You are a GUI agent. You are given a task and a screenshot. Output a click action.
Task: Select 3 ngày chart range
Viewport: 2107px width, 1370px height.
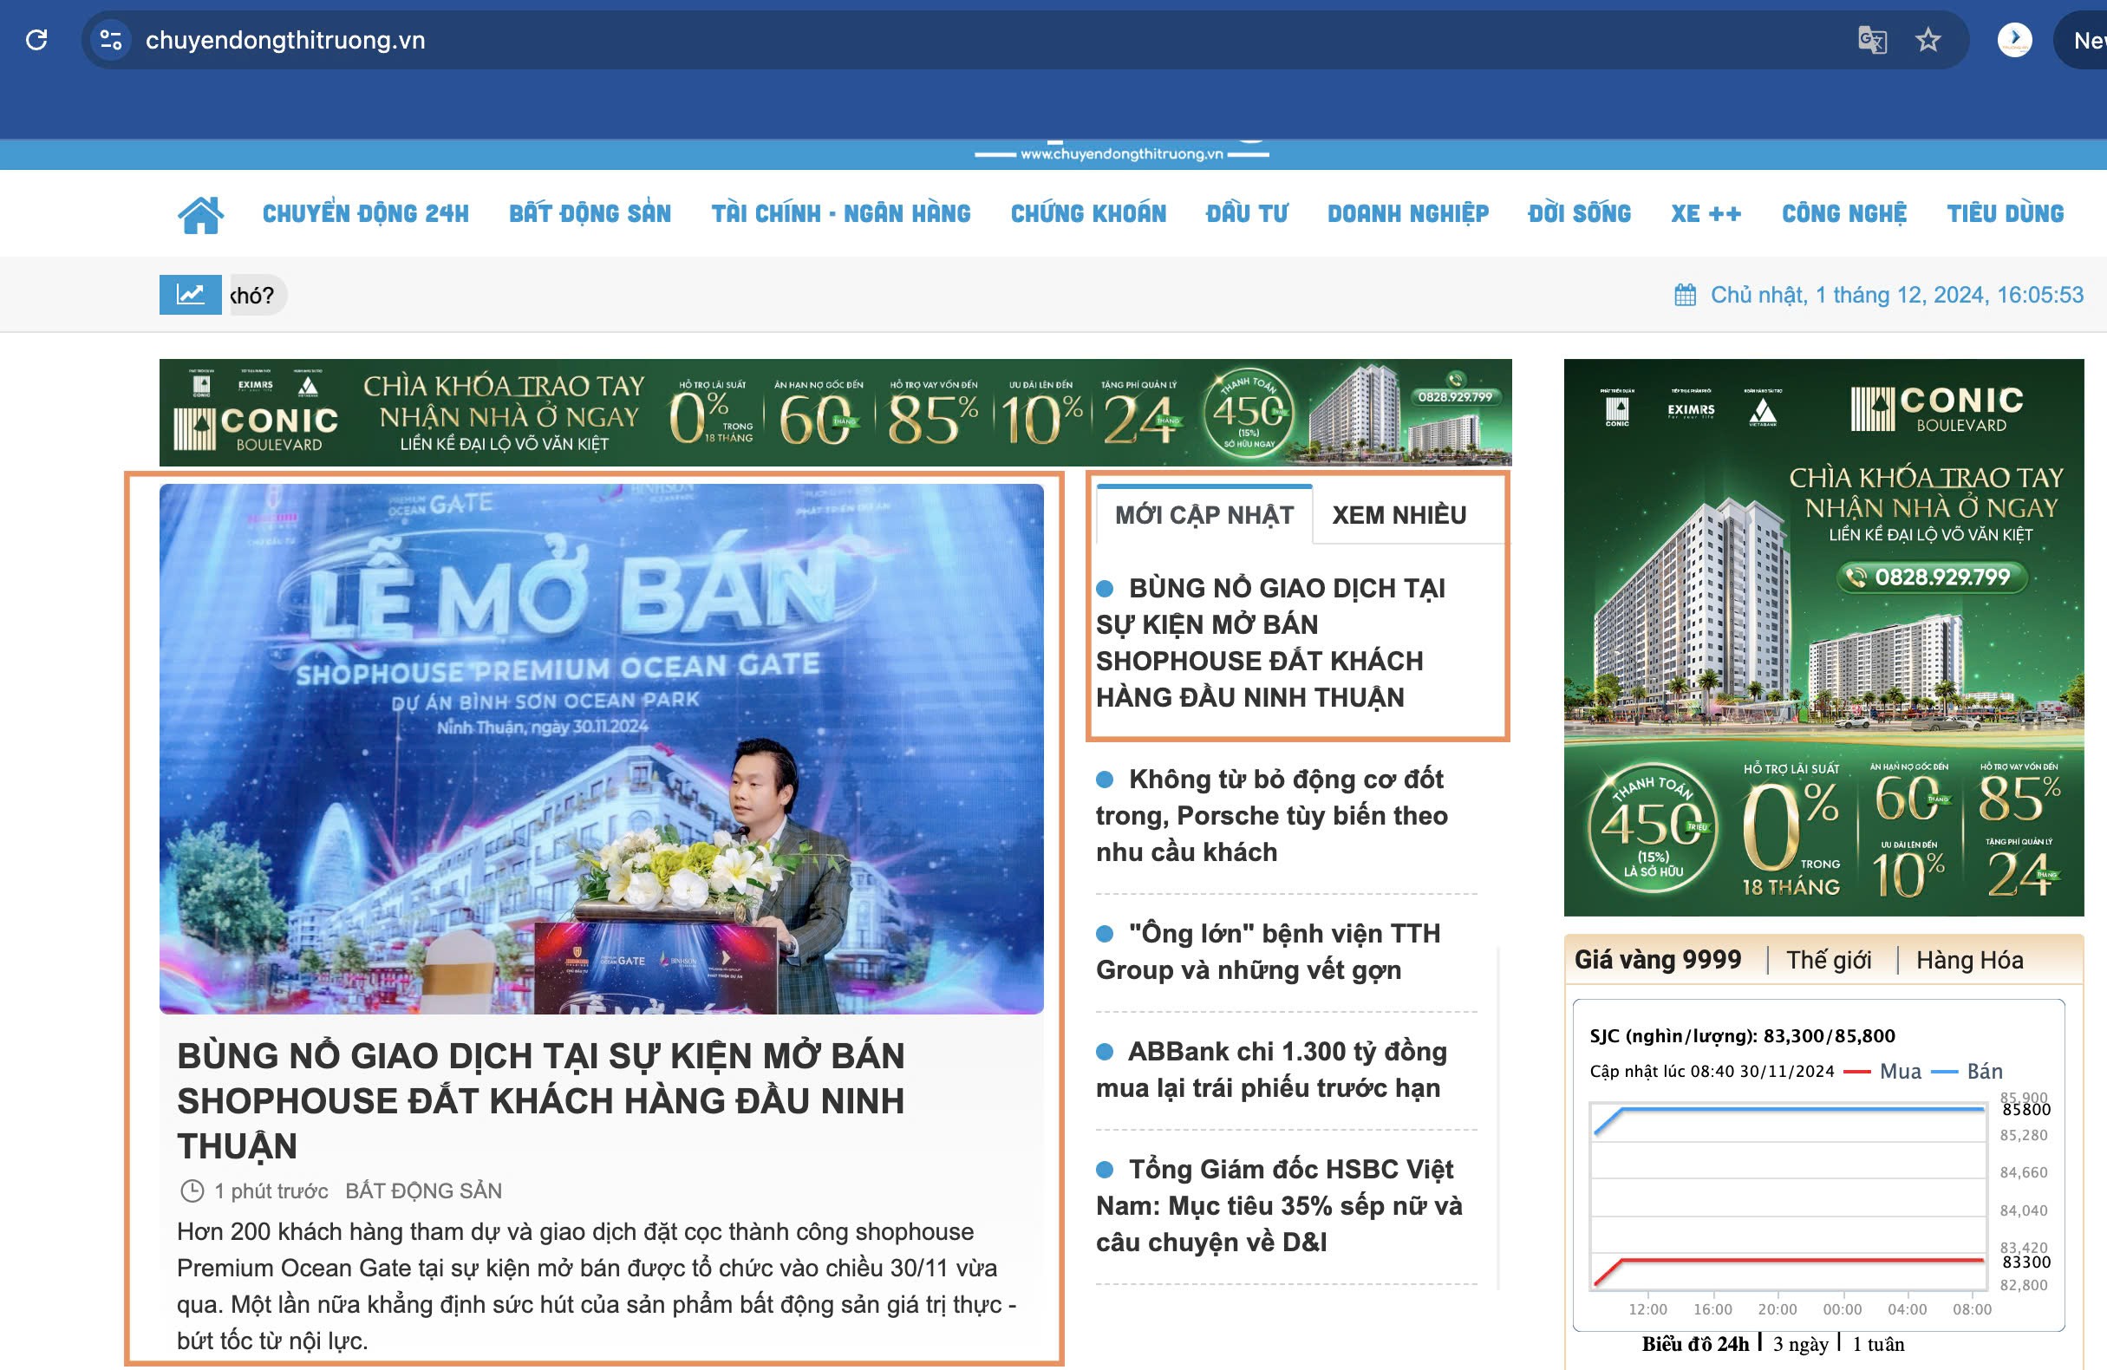[x=1801, y=1343]
